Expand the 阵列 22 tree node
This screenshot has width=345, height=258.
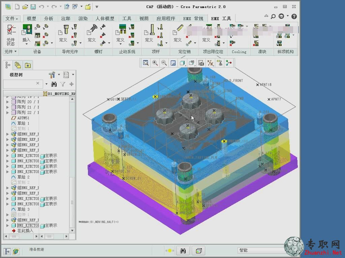7,113
